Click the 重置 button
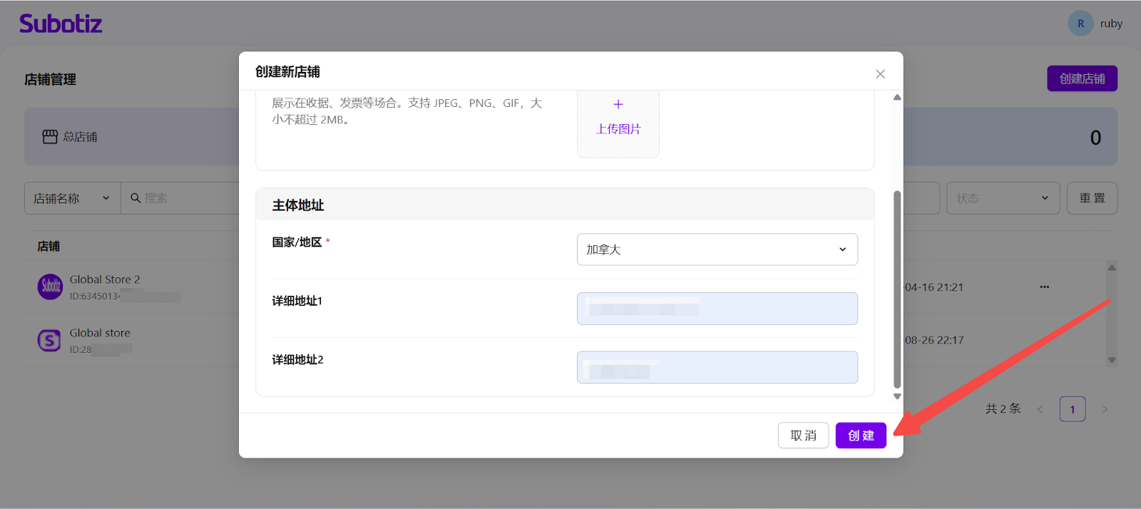This screenshot has height=509, width=1141. click(1091, 198)
